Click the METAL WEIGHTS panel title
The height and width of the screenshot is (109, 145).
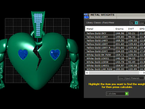(x=102, y=15)
